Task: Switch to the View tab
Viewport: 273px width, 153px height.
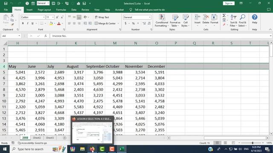Action: click(97, 10)
